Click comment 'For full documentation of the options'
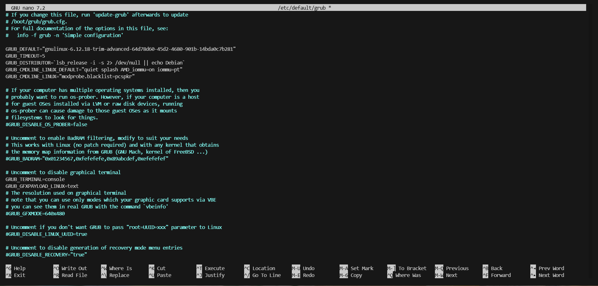Image resolution: width=598 pixels, height=286 pixels. [87, 28]
